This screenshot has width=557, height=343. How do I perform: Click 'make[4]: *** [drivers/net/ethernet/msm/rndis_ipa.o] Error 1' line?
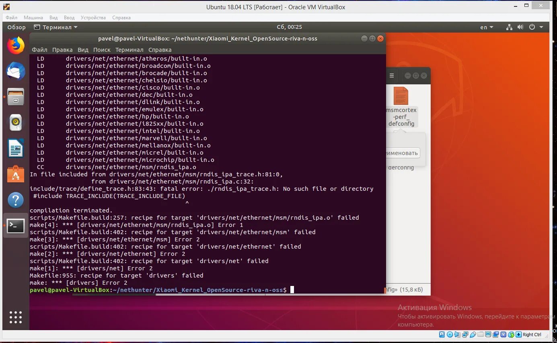pos(136,225)
